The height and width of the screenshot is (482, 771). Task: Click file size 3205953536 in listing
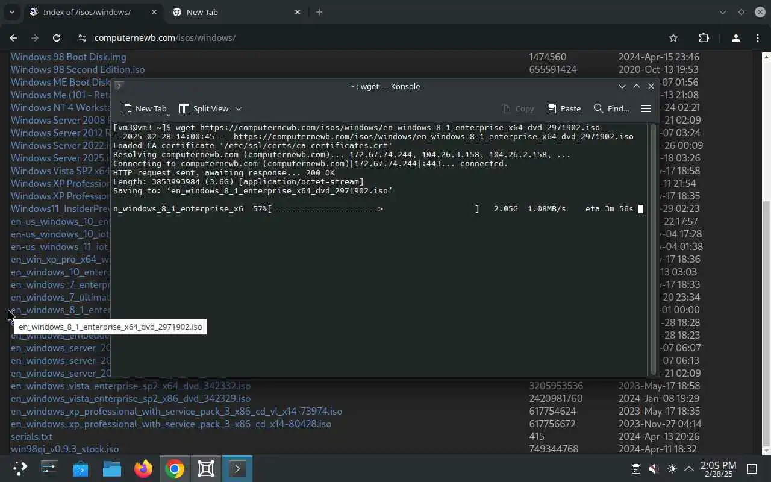pos(556,386)
